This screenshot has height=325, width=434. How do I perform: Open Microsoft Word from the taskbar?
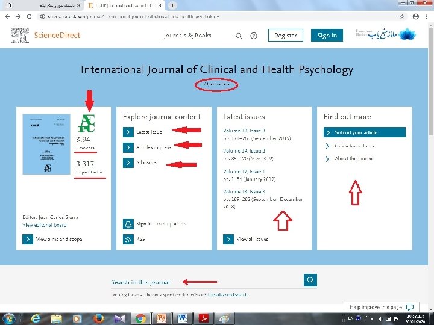(x=183, y=319)
